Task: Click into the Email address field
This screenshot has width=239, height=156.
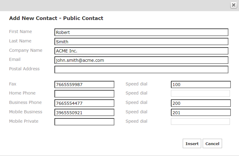Action: click(141, 60)
